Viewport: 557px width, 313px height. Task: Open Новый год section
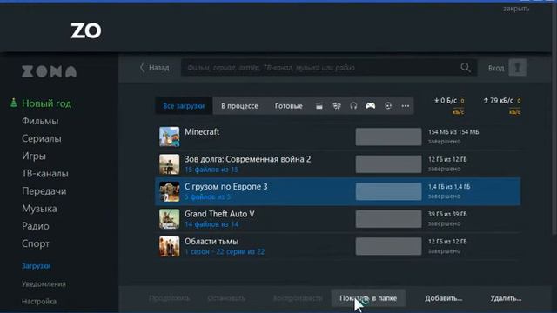coord(46,103)
